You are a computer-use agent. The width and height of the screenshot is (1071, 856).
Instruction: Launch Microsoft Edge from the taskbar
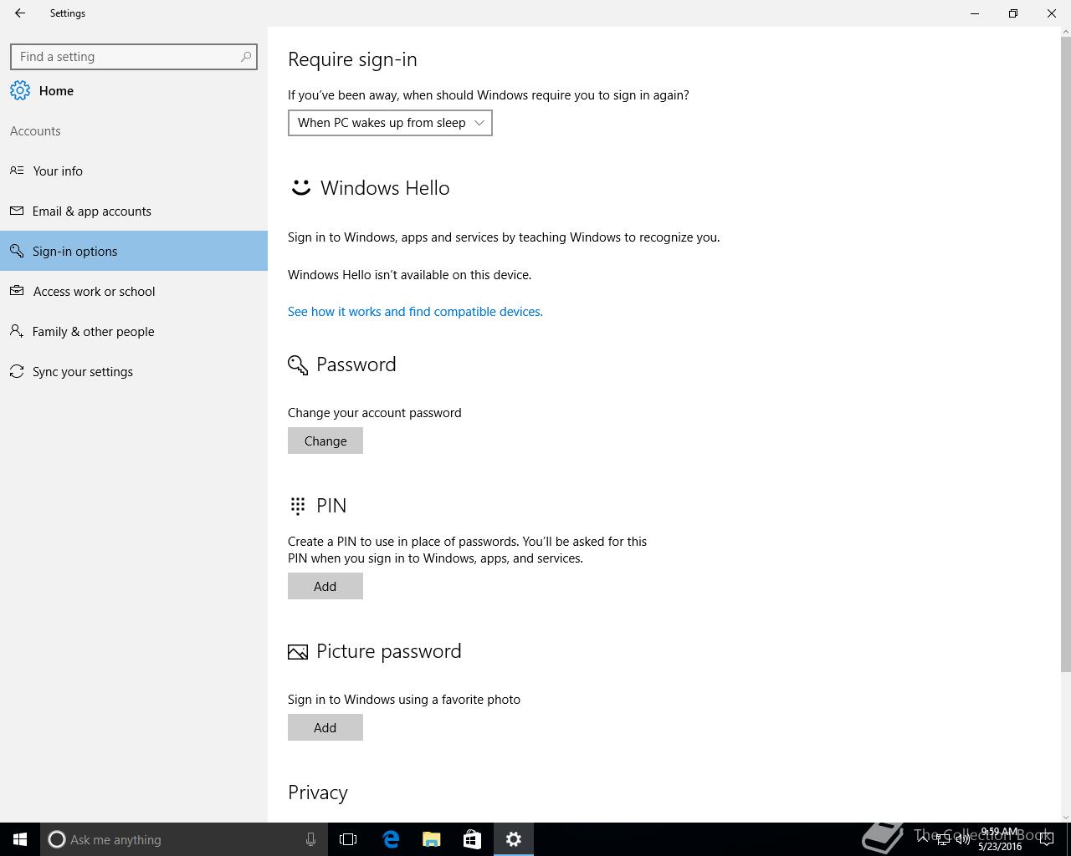391,839
